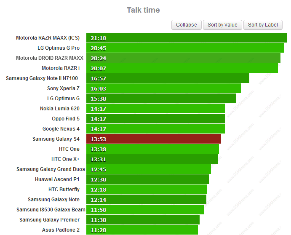Image resolution: width=291 pixels, height=235 pixels.
Task: Click the Nokia Lumia 620 label
Action: 59,109
